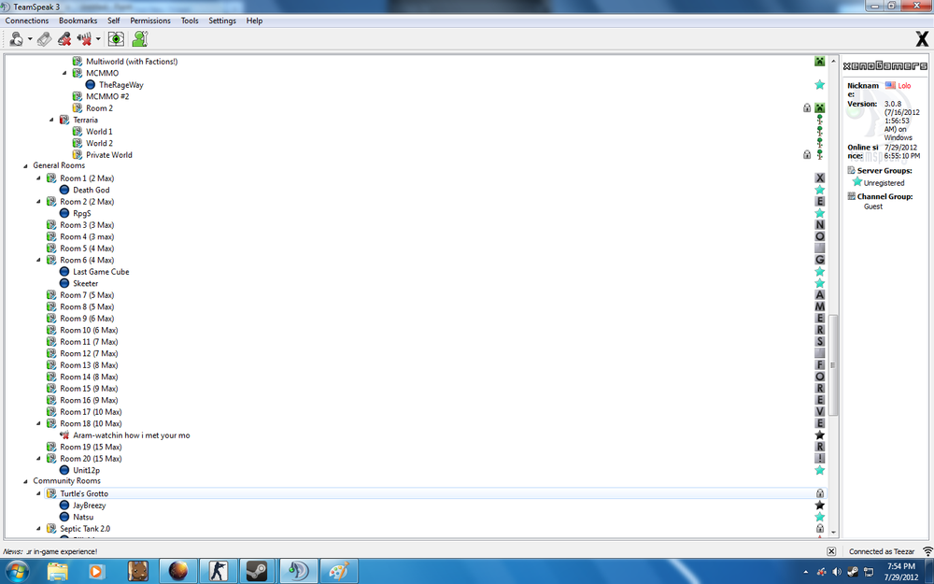Select Room 19 (15 Max) channel

click(x=91, y=447)
